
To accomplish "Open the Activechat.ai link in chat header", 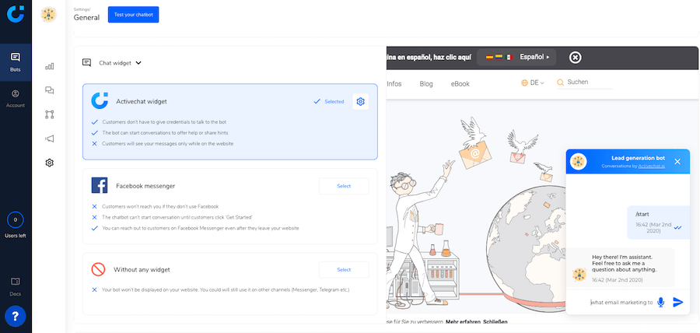I will (651, 166).
